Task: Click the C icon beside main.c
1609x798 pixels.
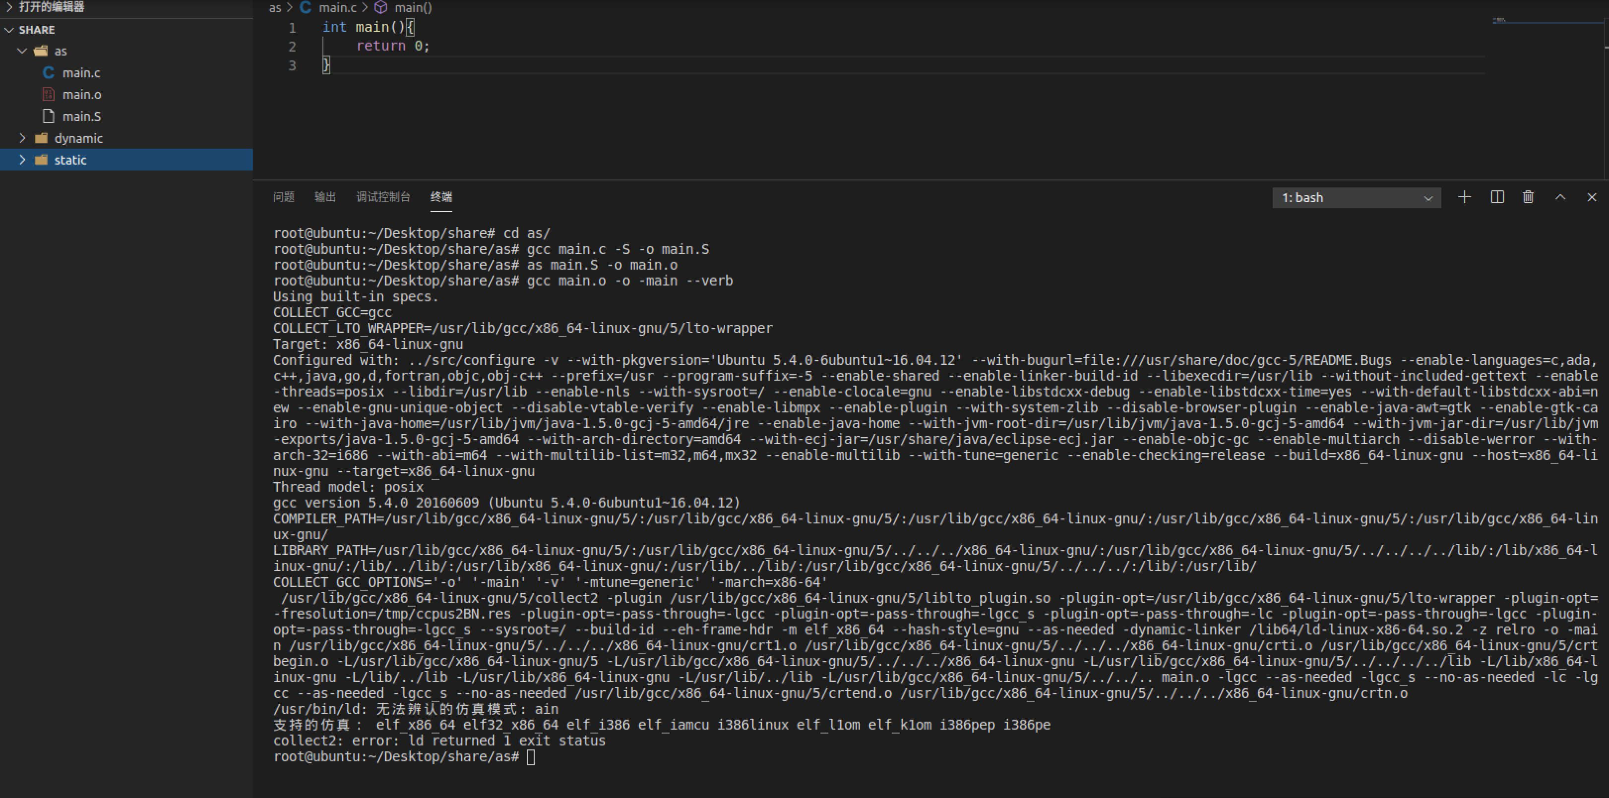Action: pyautogui.click(x=48, y=73)
